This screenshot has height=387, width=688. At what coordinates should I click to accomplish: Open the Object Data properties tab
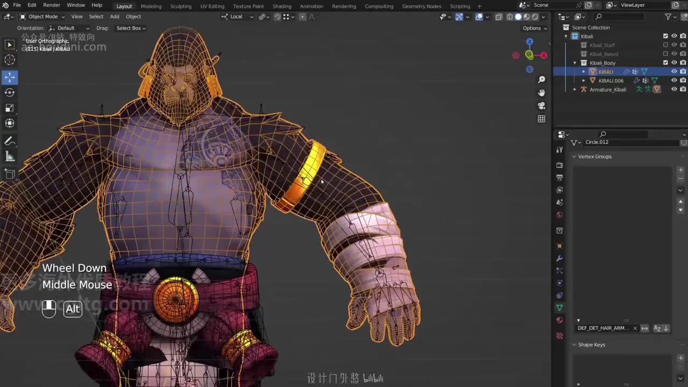pos(560,308)
